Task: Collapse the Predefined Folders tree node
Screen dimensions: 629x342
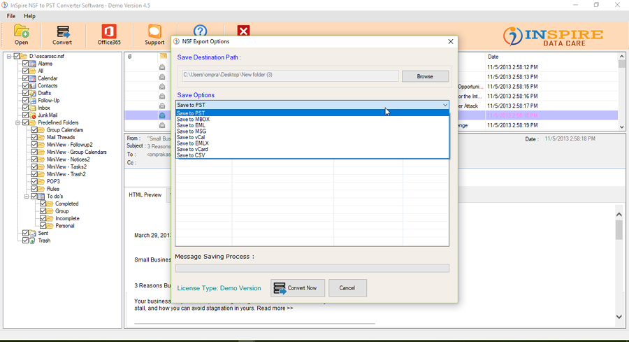Action: tap(17, 123)
